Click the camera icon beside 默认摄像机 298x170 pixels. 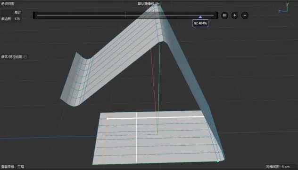coord(157,3)
